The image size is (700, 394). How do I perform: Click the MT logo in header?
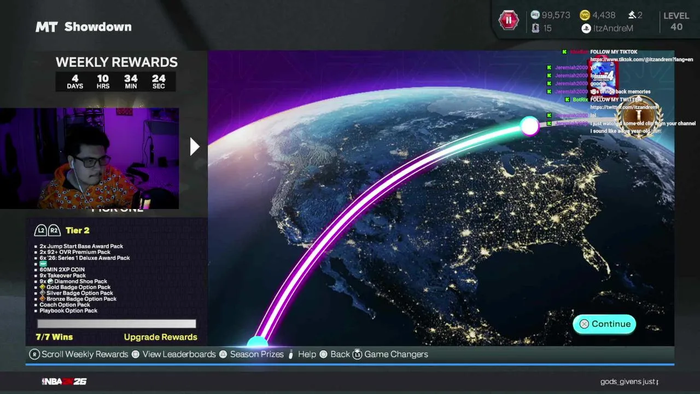tap(46, 27)
